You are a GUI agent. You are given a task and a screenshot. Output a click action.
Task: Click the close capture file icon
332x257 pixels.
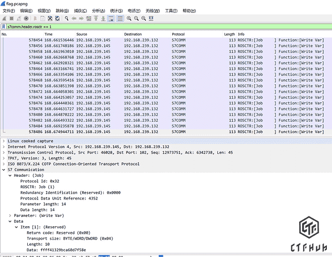click(x=50, y=19)
